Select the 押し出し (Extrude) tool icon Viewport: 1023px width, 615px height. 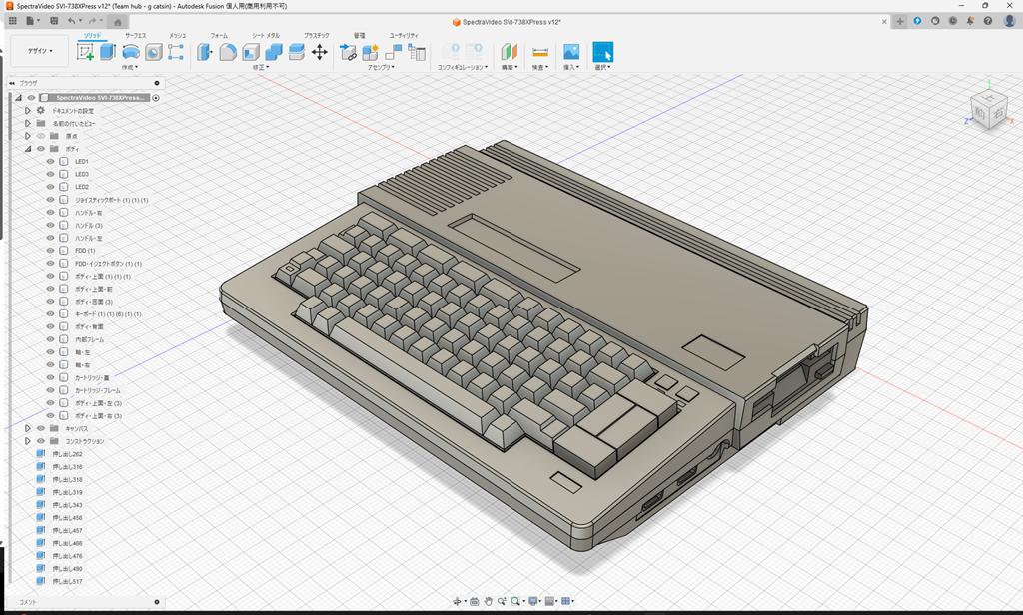(109, 52)
